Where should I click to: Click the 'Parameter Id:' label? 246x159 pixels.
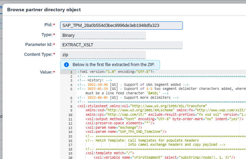(x=39, y=45)
